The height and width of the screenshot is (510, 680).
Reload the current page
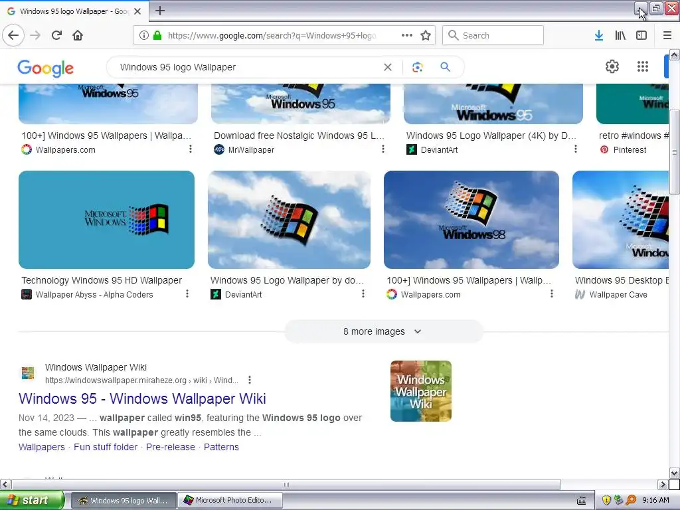57,35
